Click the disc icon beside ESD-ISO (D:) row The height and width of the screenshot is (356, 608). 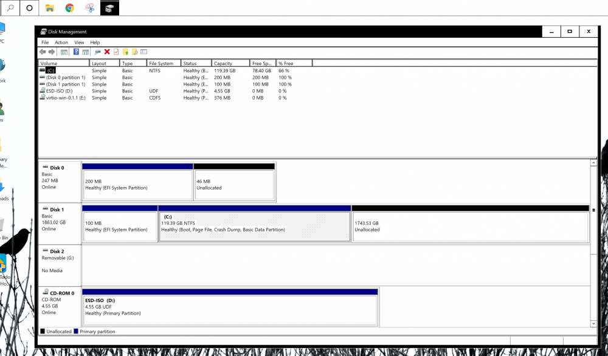point(43,91)
